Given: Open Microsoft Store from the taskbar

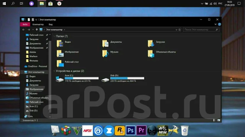Looking at the screenshot, I should pos(50,3).
